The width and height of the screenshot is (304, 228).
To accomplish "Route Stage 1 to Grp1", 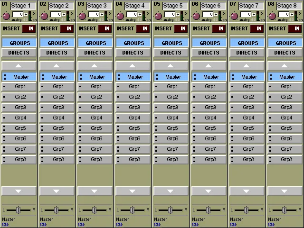I will click(19, 87).
